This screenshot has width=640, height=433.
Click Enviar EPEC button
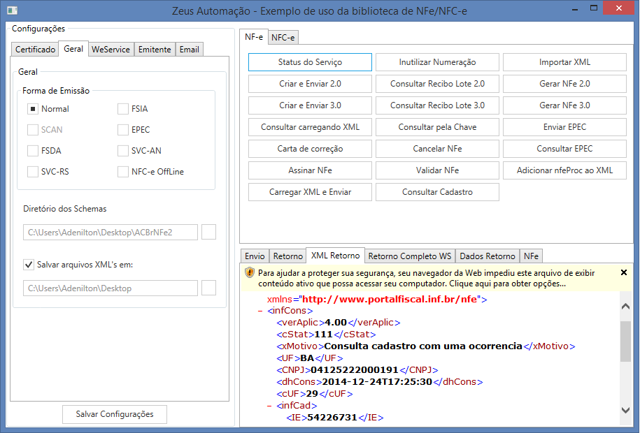click(x=565, y=127)
